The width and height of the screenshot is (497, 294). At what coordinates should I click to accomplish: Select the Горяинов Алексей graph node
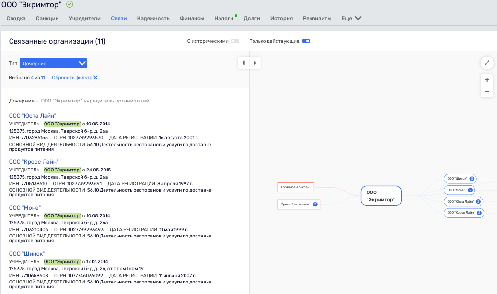tap(296, 187)
